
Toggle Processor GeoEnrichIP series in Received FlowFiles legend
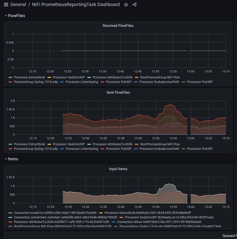click(x=69, y=77)
